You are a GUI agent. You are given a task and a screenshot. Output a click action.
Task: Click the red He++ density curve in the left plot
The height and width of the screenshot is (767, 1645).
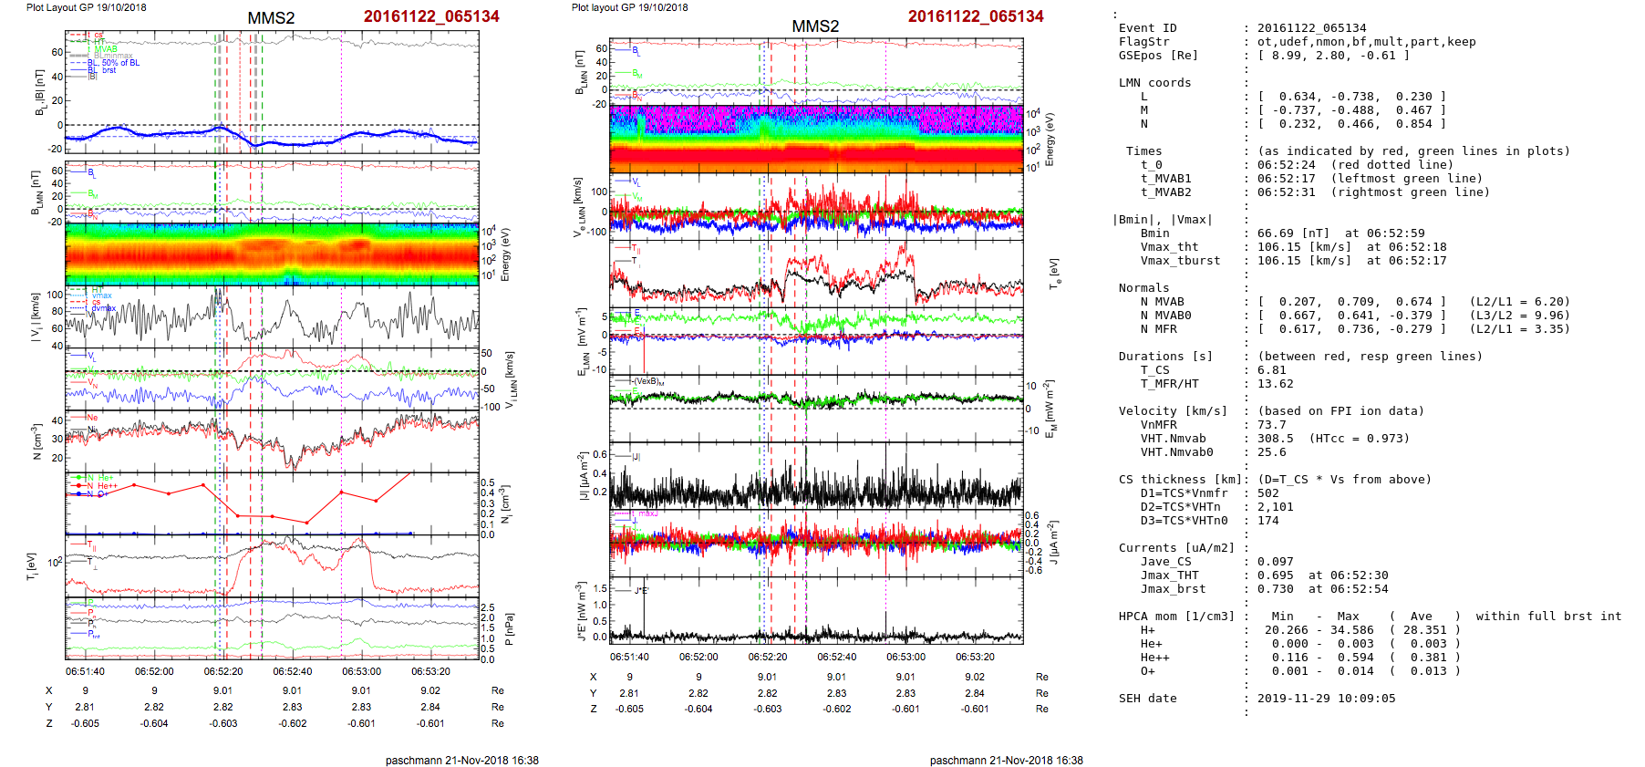(x=274, y=516)
